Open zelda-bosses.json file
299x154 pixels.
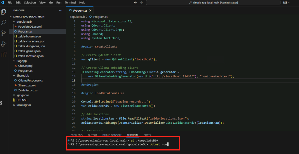[x=29, y=36]
